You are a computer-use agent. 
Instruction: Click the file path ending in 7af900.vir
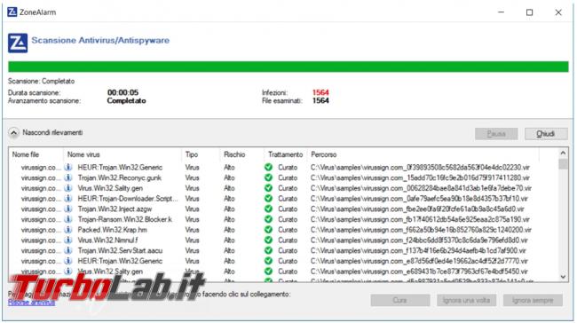click(x=418, y=250)
